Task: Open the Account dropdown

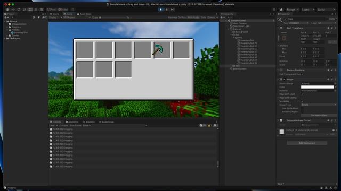Action: [293, 10]
